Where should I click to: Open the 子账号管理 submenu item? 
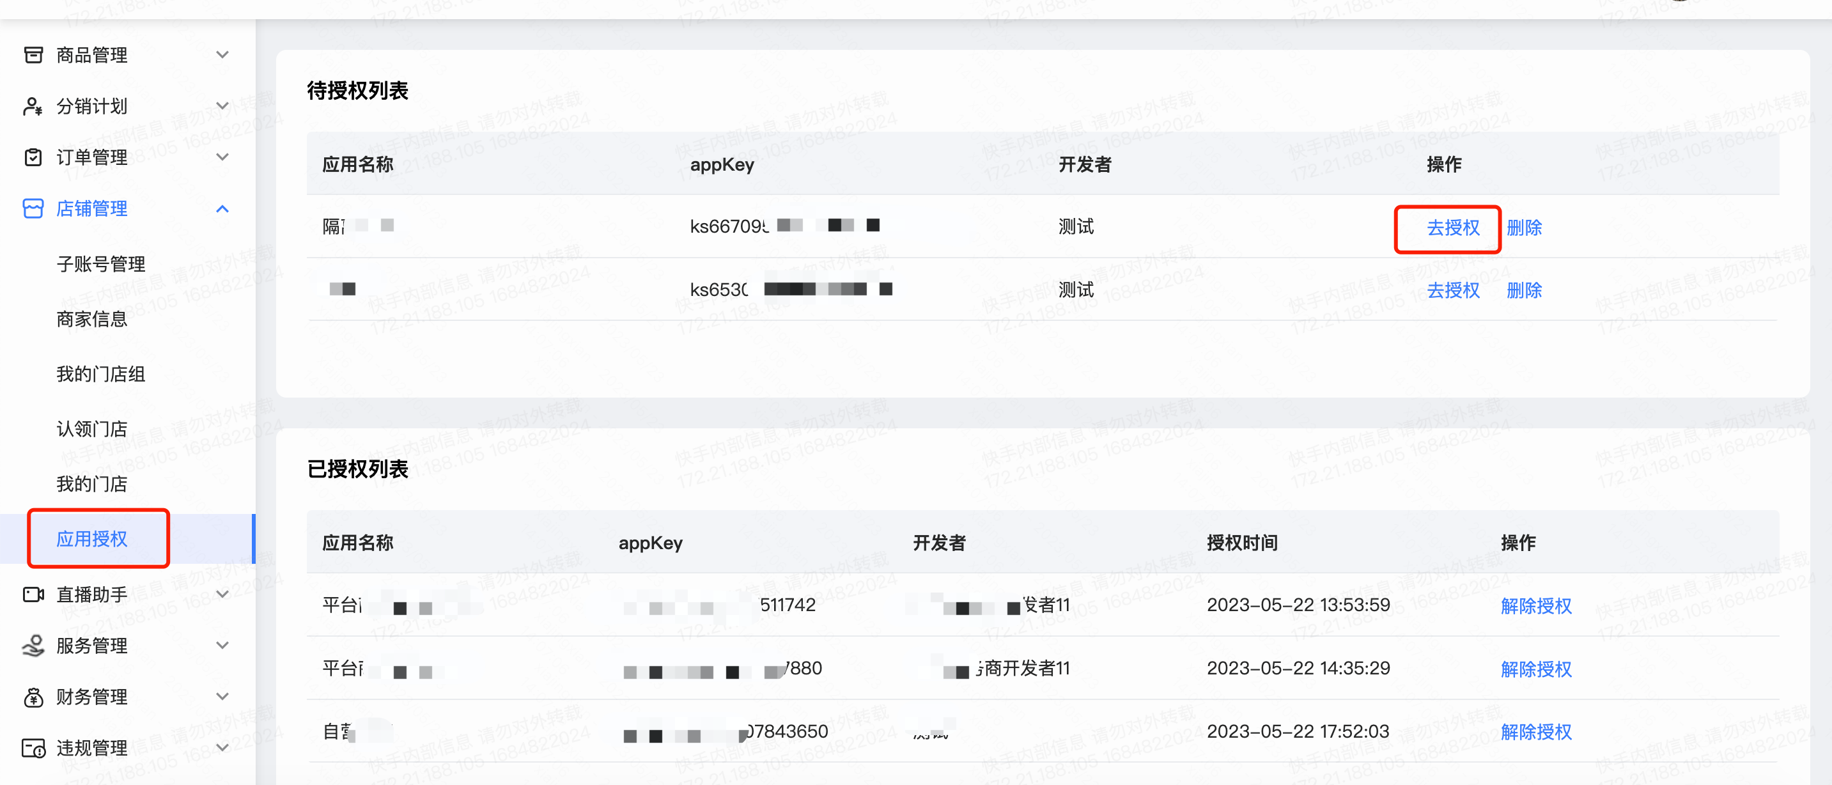(100, 264)
